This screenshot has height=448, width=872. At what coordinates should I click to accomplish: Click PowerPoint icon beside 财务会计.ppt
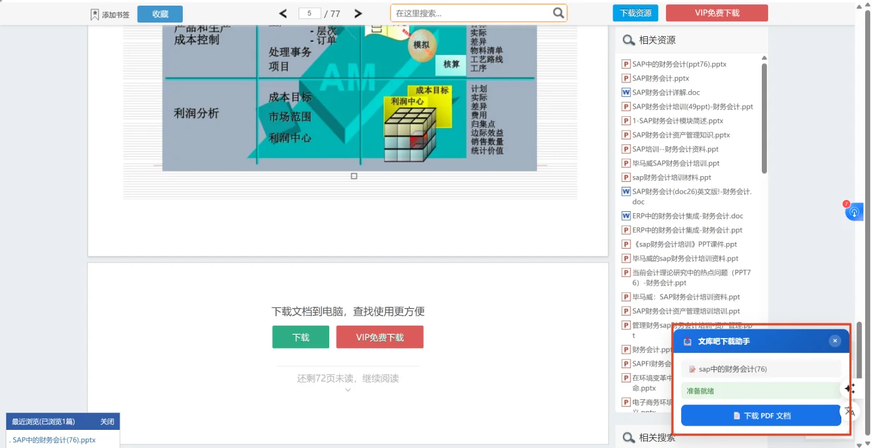point(626,350)
